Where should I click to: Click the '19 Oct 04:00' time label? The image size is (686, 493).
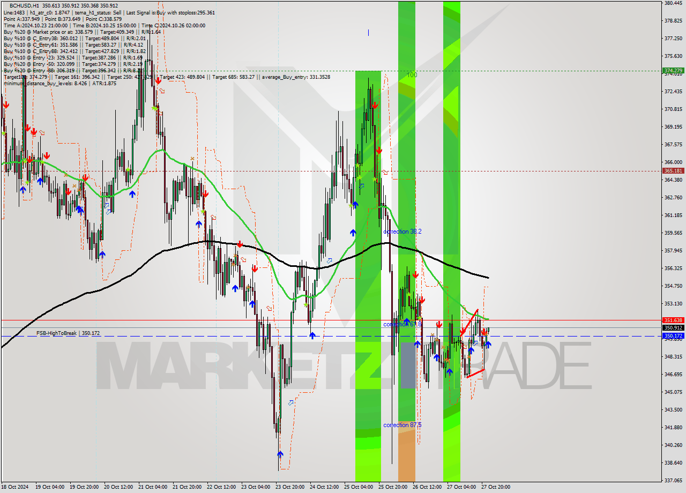click(x=49, y=487)
